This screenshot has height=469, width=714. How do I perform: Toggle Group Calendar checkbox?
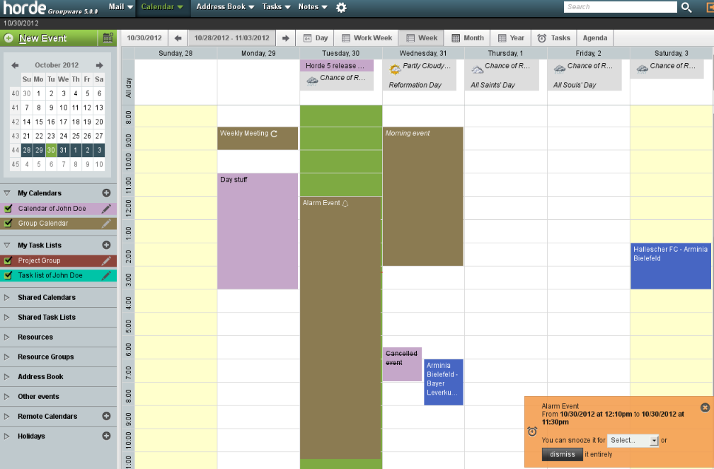click(8, 224)
